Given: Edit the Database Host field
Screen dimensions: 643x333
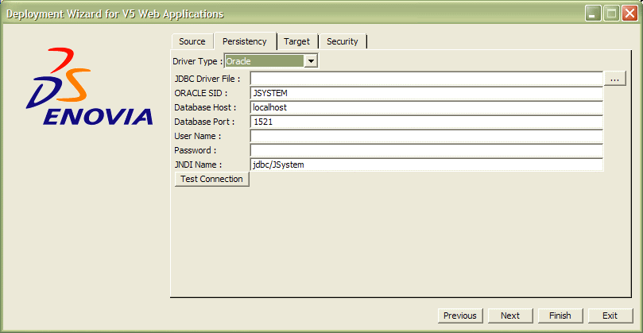Looking at the screenshot, I should pyautogui.click(x=426, y=107).
